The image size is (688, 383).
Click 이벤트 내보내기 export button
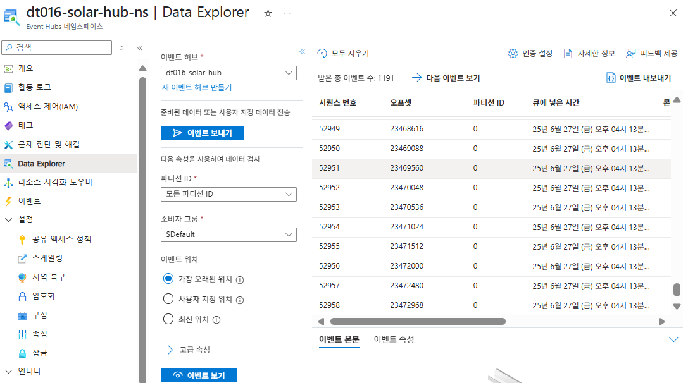(x=639, y=78)
